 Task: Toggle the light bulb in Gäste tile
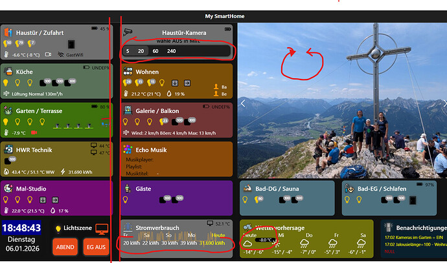point(125,200)
